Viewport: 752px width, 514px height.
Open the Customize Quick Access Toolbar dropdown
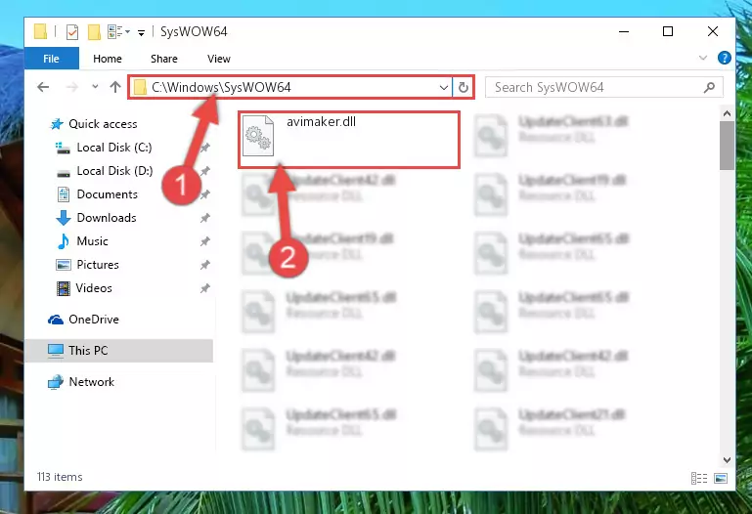141,32
